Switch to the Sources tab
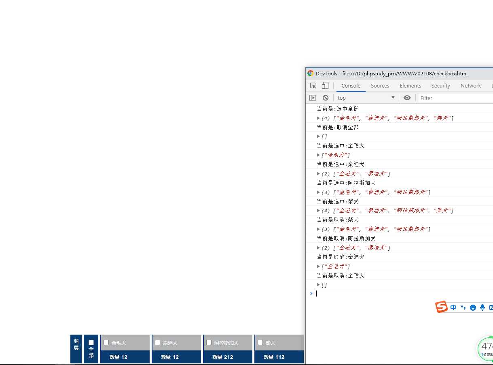 [380, 85]
